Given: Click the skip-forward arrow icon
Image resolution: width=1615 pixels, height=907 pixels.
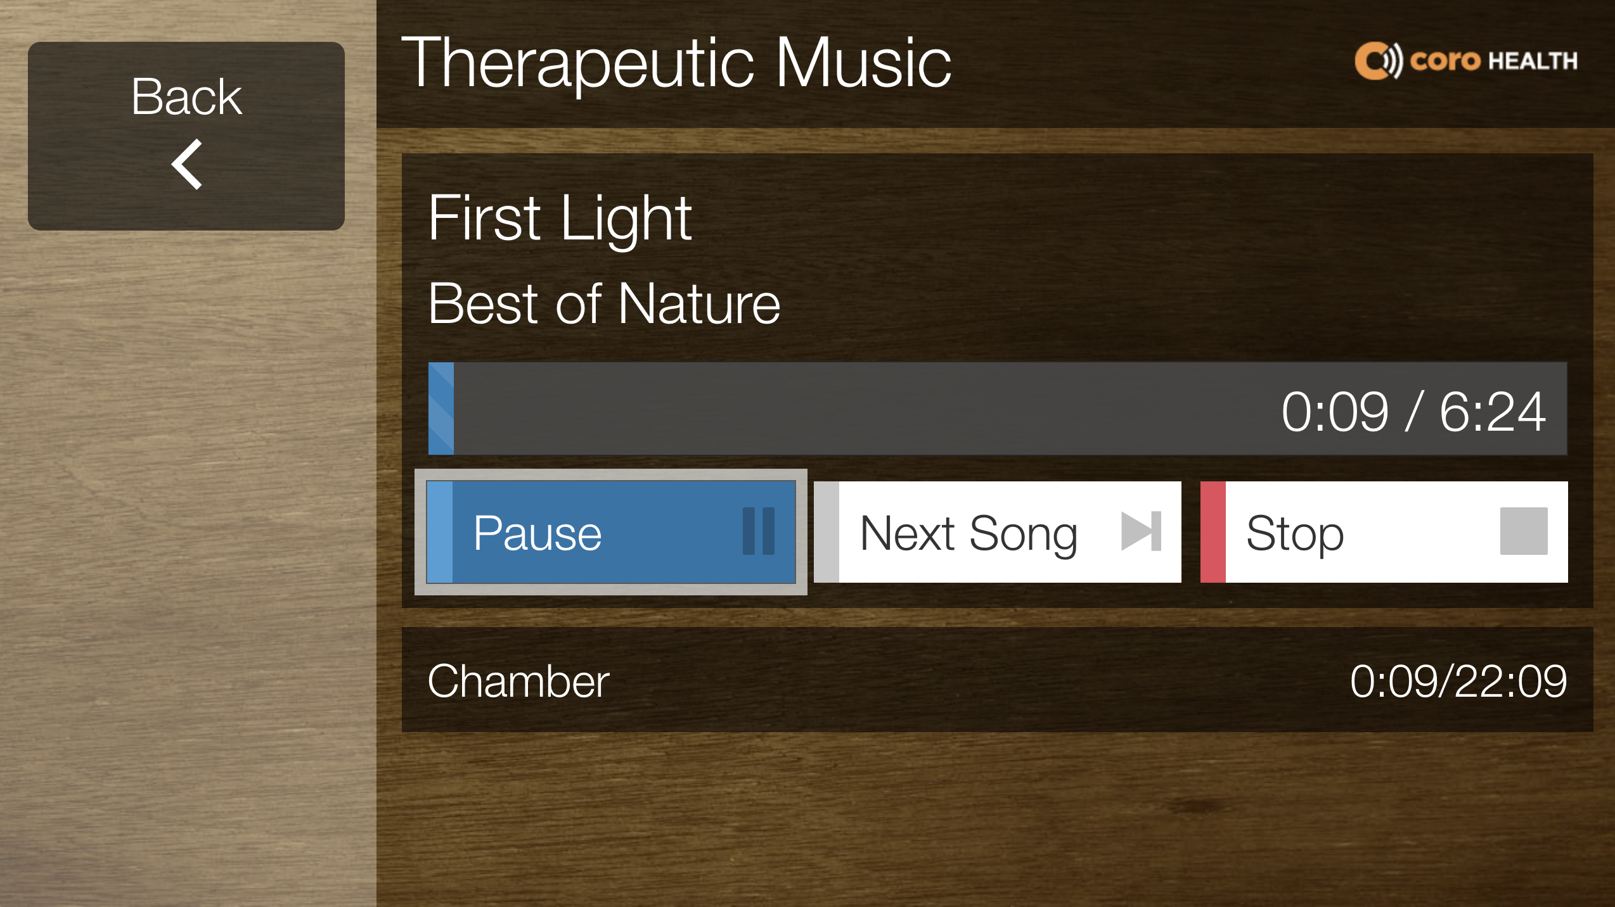Looking at the screenshot, I should (1141, 531).
